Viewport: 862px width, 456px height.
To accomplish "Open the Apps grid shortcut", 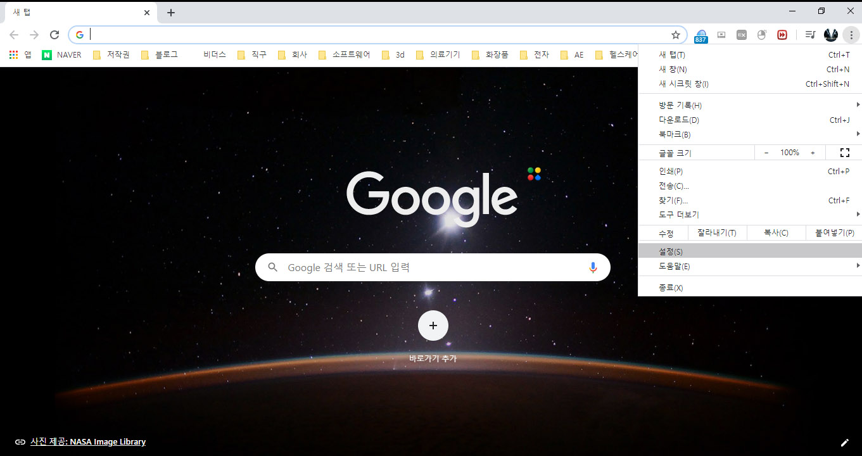I will click(20, 55).
